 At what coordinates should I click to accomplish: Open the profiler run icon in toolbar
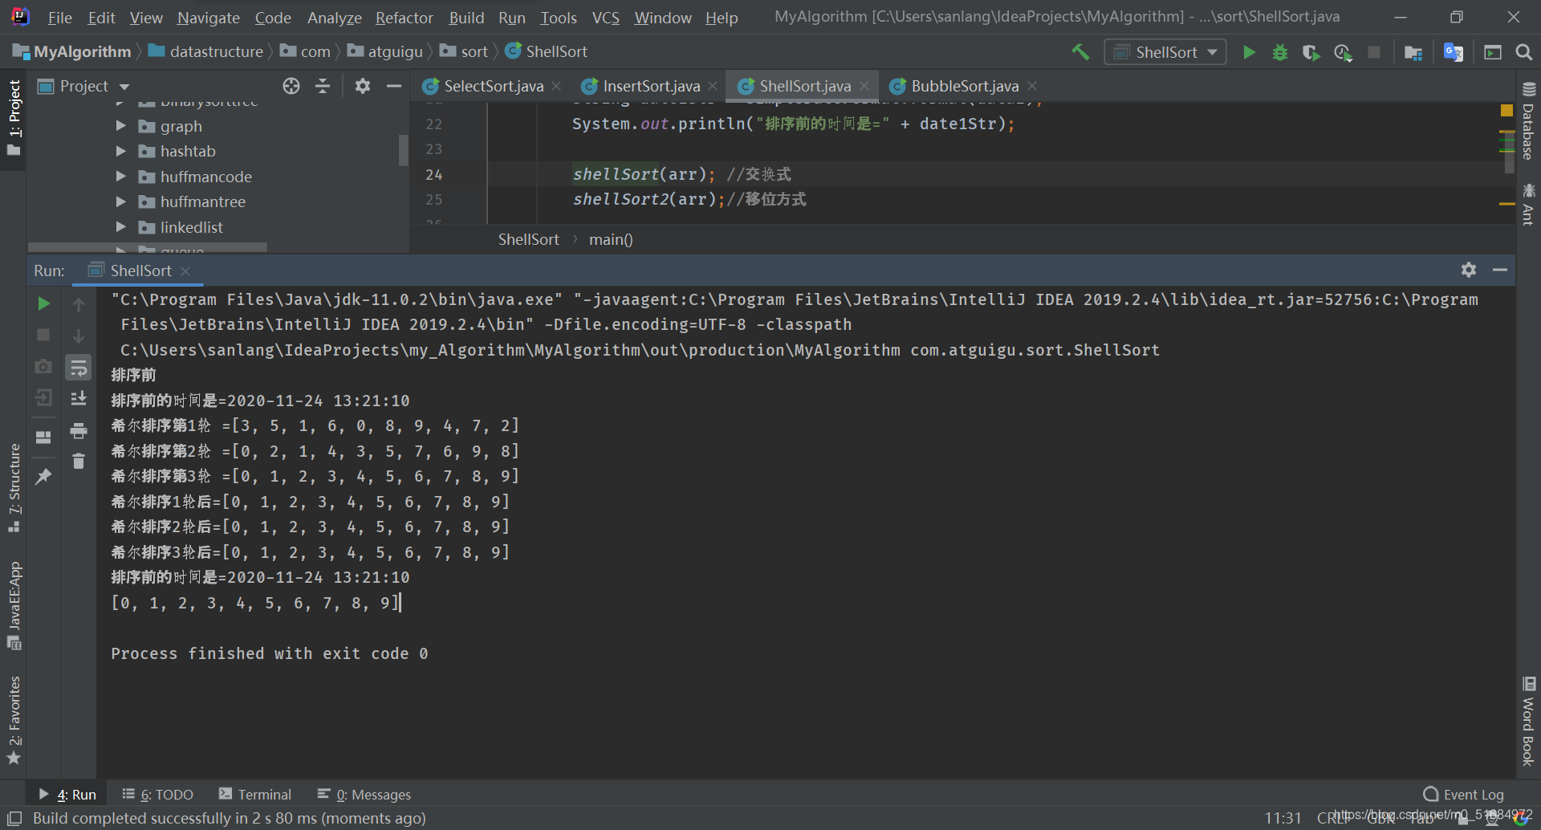(x=1343, y=52)
